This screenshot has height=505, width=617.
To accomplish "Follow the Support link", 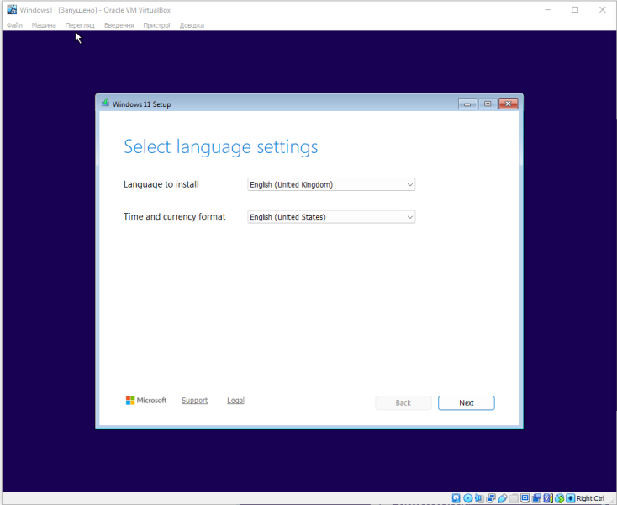I will pos(194,401).
